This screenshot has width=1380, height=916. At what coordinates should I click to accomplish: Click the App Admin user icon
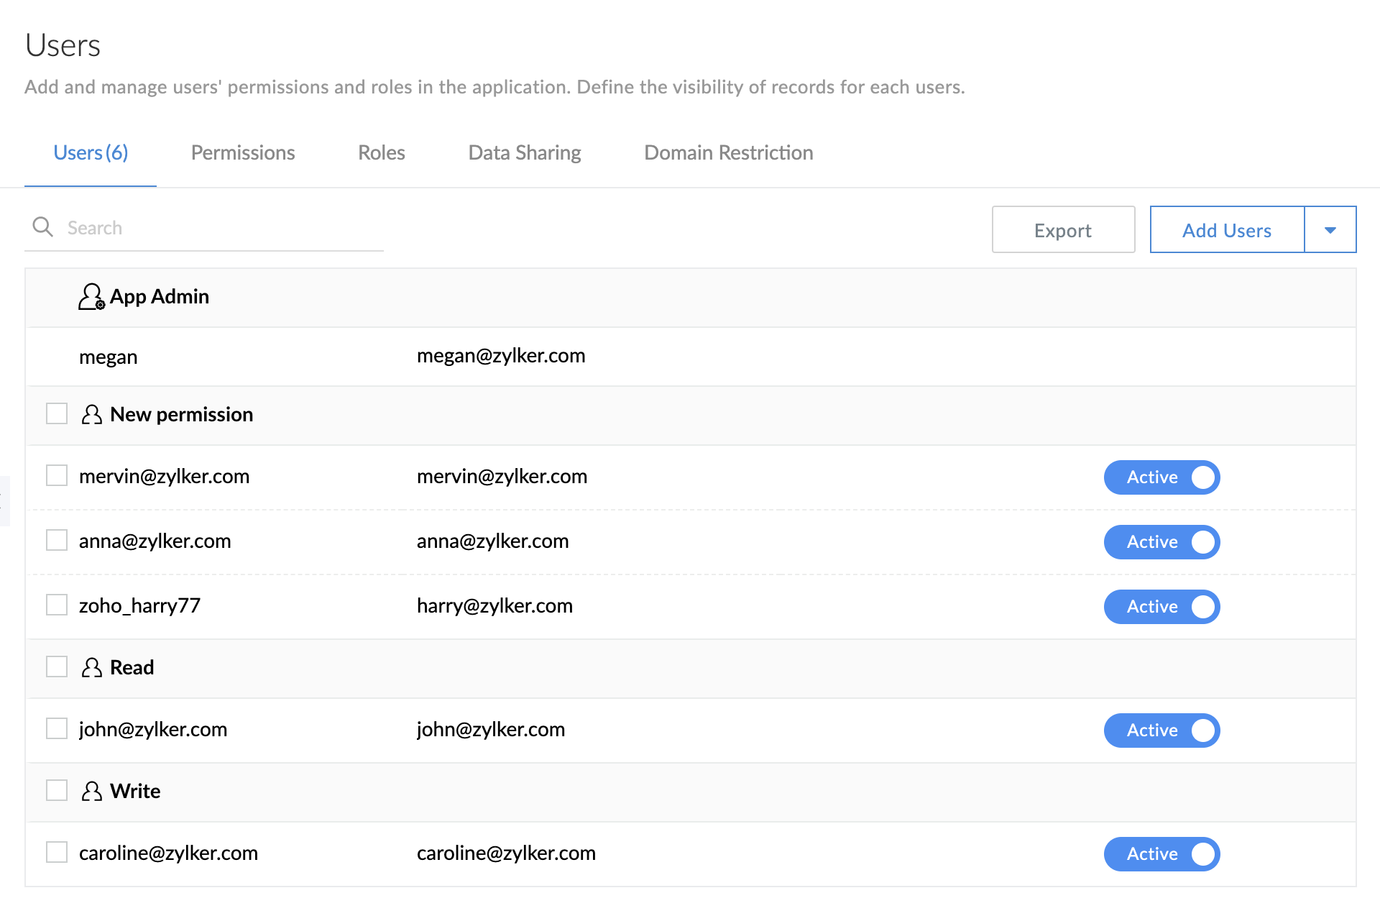click(91, 296)
